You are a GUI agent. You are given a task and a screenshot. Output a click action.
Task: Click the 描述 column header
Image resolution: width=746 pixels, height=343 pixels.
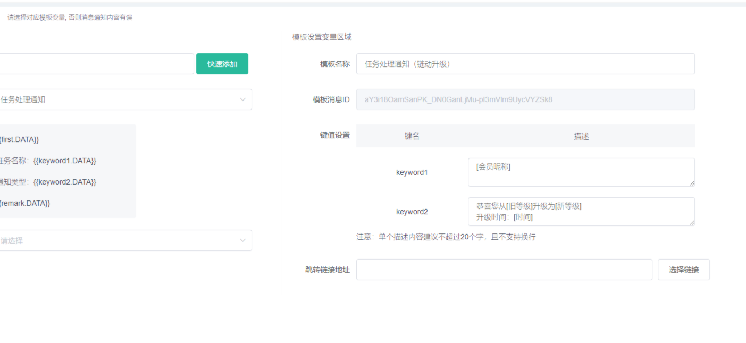pyautogui.click(x=581, y=136)
